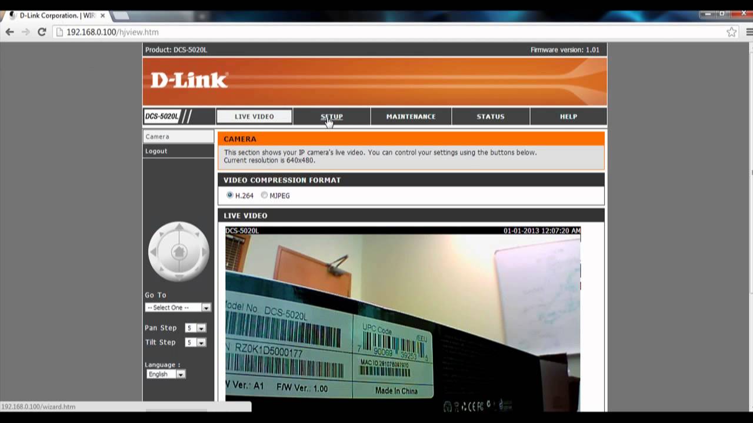Viewport: 753px width, 423px height.
Task: Close the D-Link Corporation browser tab
Action: pos(102,15)
